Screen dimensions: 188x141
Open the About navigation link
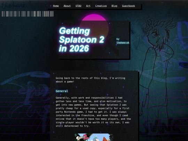[67, 6]
